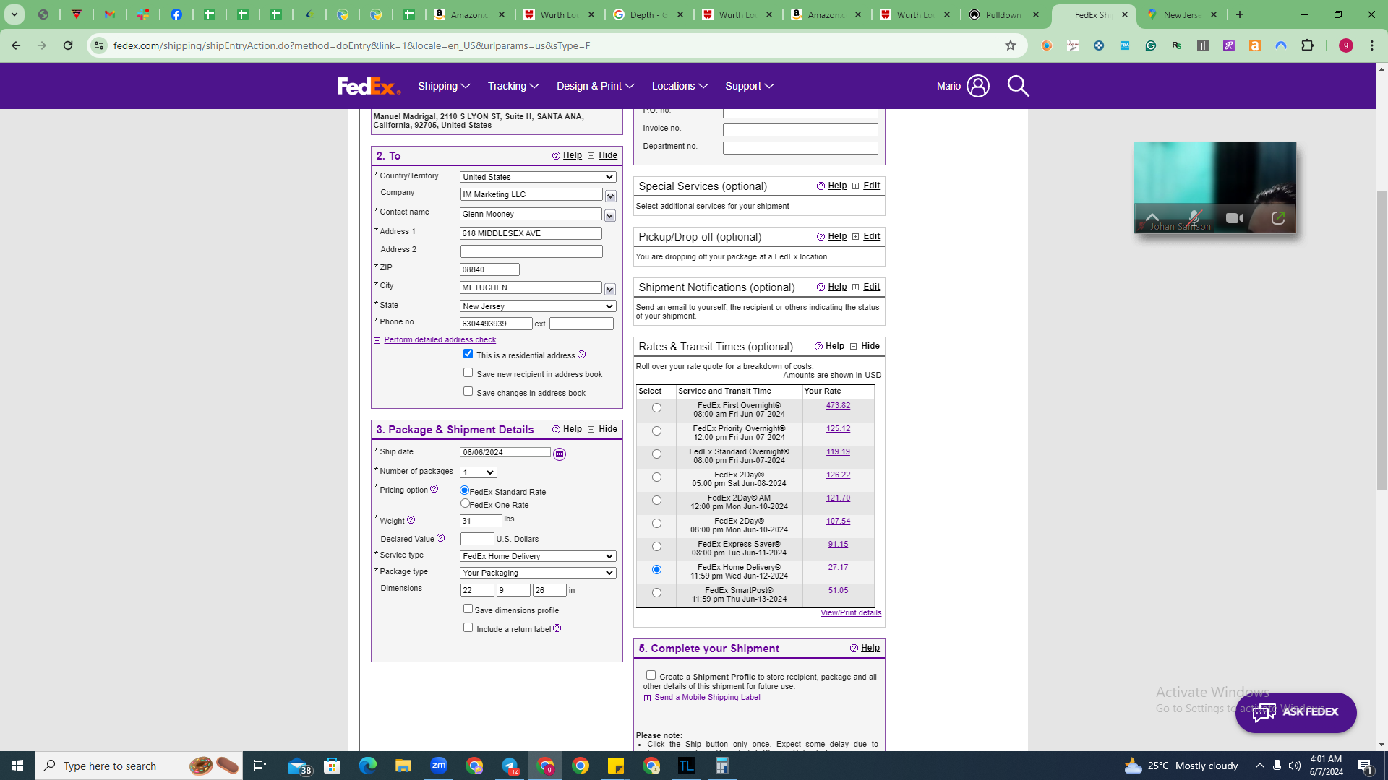Click the help icon beside Pricing option
The image size is (1388, 780).
click(x=434, y=489)
